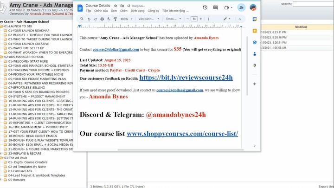334x188 pixels.
Task: Open the move to folder icon
Action: coord(122,6)
